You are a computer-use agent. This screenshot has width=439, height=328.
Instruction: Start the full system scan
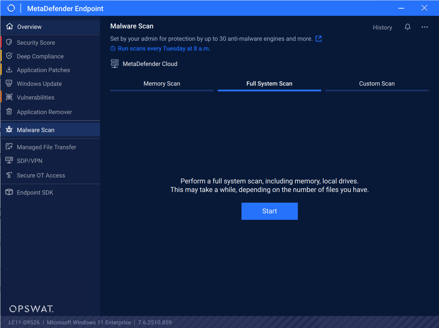(269, 211)
